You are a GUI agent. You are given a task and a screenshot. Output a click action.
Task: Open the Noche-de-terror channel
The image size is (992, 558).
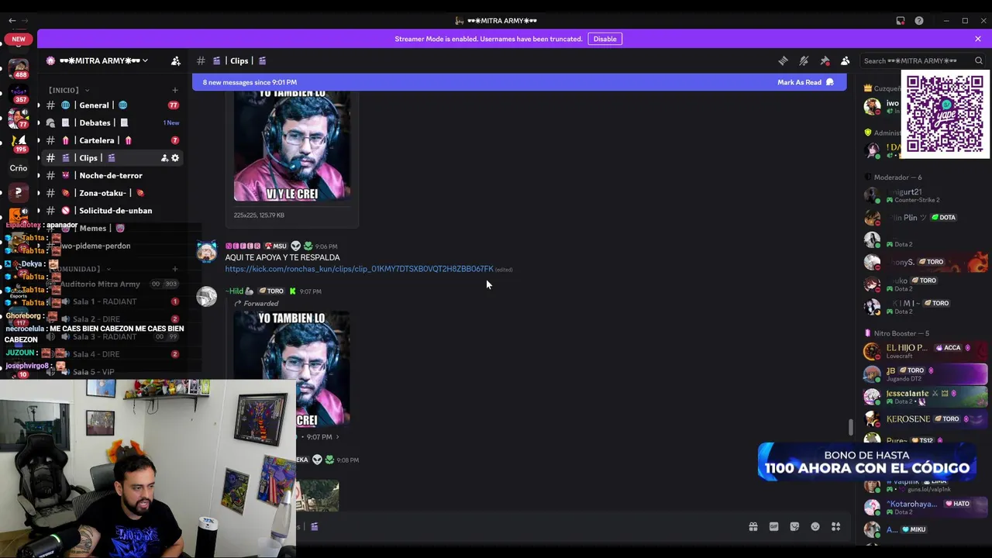coord(111,175)
